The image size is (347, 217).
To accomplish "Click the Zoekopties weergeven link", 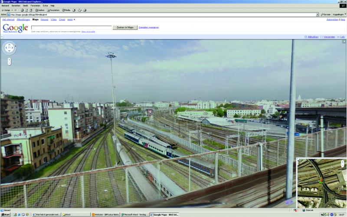I will tap(148, 27).
